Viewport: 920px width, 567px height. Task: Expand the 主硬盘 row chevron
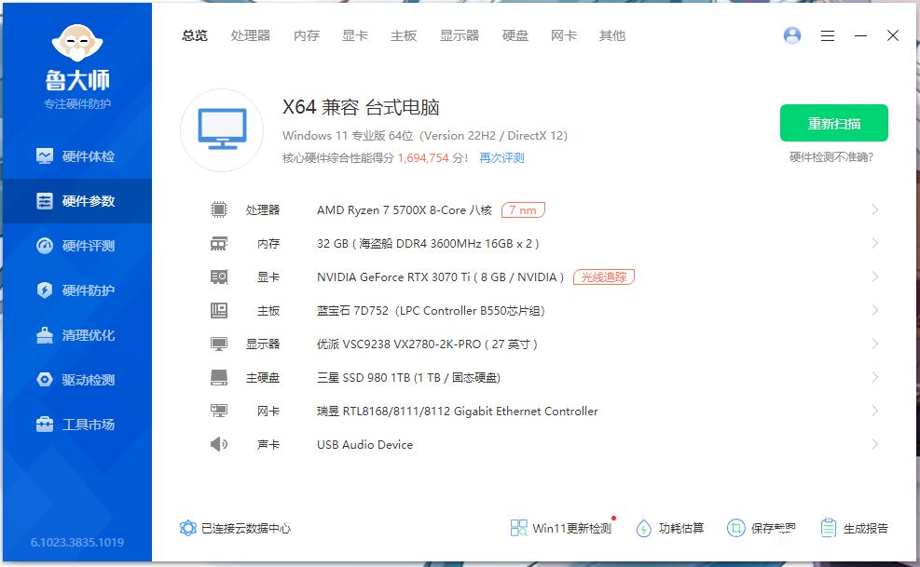(x=875, y=377)
